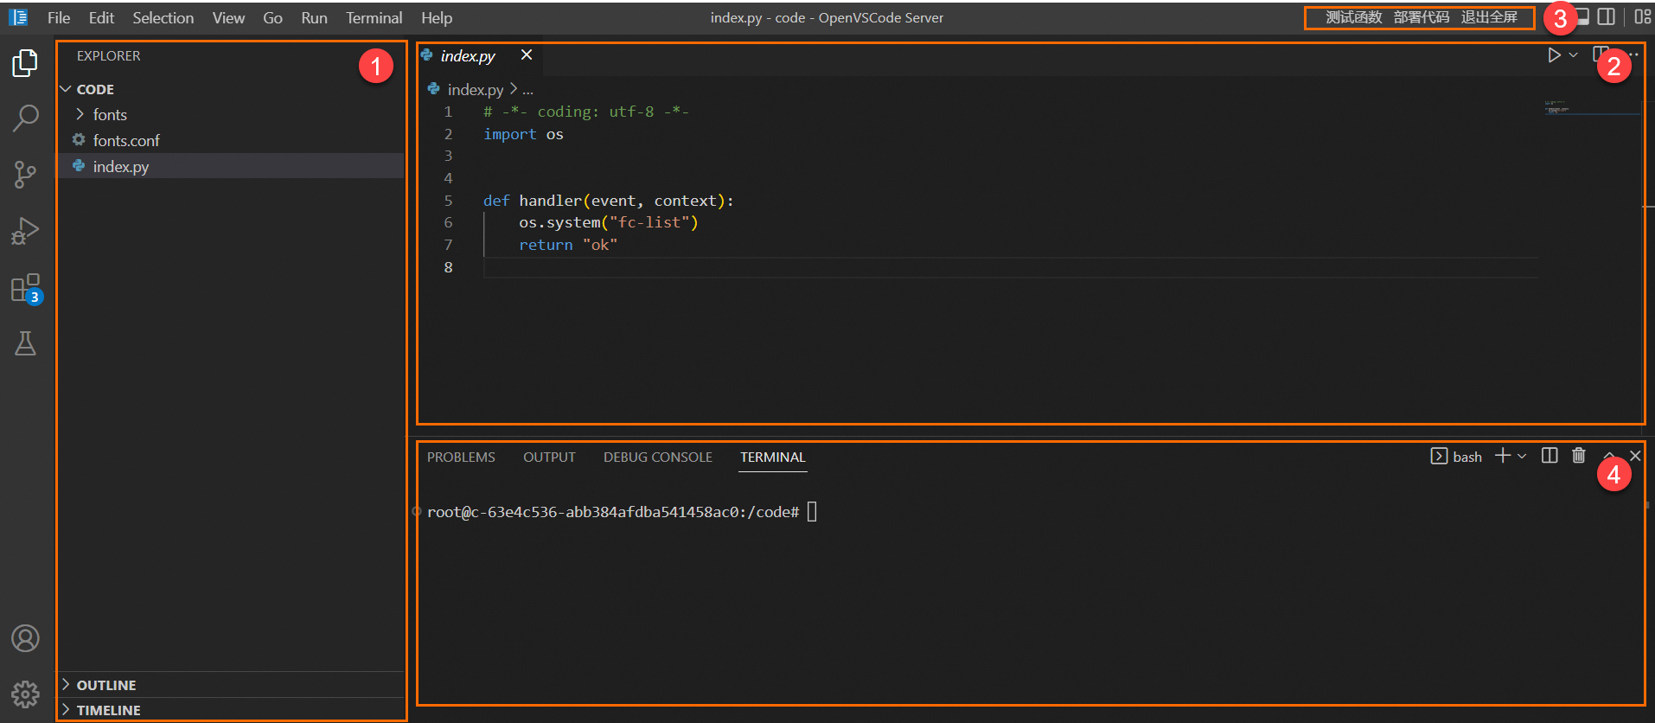Click the coding utf-8 comment line
The height and width of the screenshot is (723, 1655).
585,112
